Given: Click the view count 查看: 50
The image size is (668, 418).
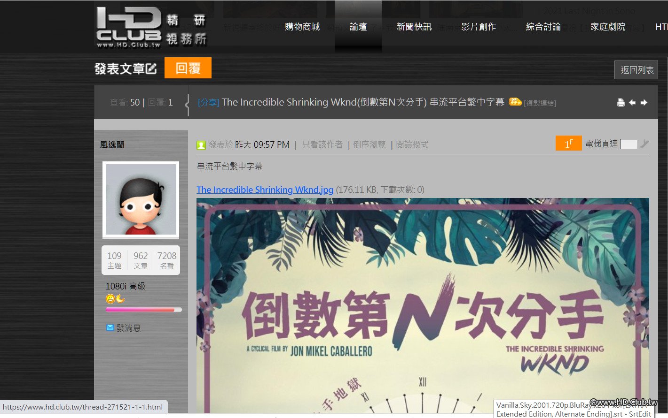Looking at the screenshot, I should point(125,102).
